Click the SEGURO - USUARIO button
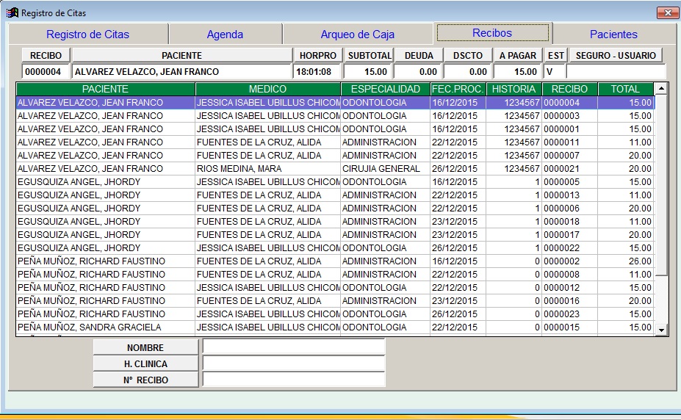The height and width of the screenshot is (420, 681). [x=616, y=56]
